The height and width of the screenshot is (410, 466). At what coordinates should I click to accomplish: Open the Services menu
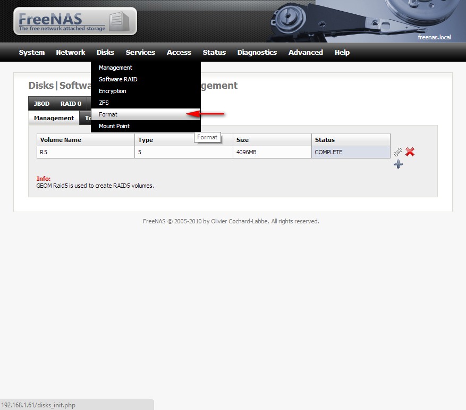[x=140, y=52]
